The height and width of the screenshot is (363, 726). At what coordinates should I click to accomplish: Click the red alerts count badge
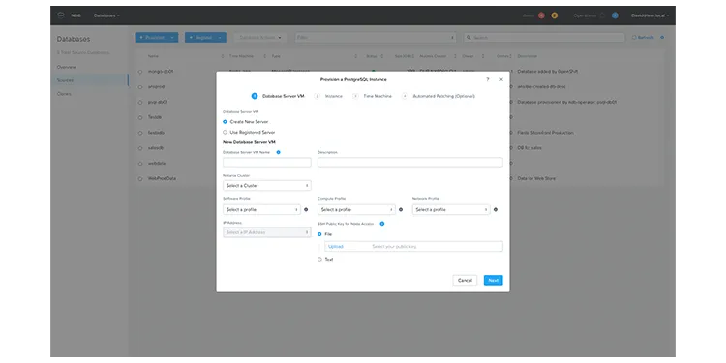click(x=541, y=15)
